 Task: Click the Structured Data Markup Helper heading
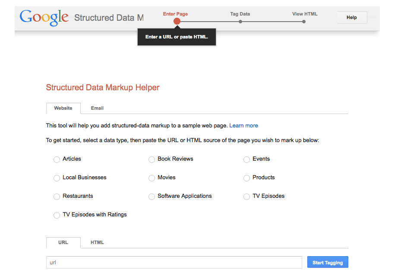point(103,87)
